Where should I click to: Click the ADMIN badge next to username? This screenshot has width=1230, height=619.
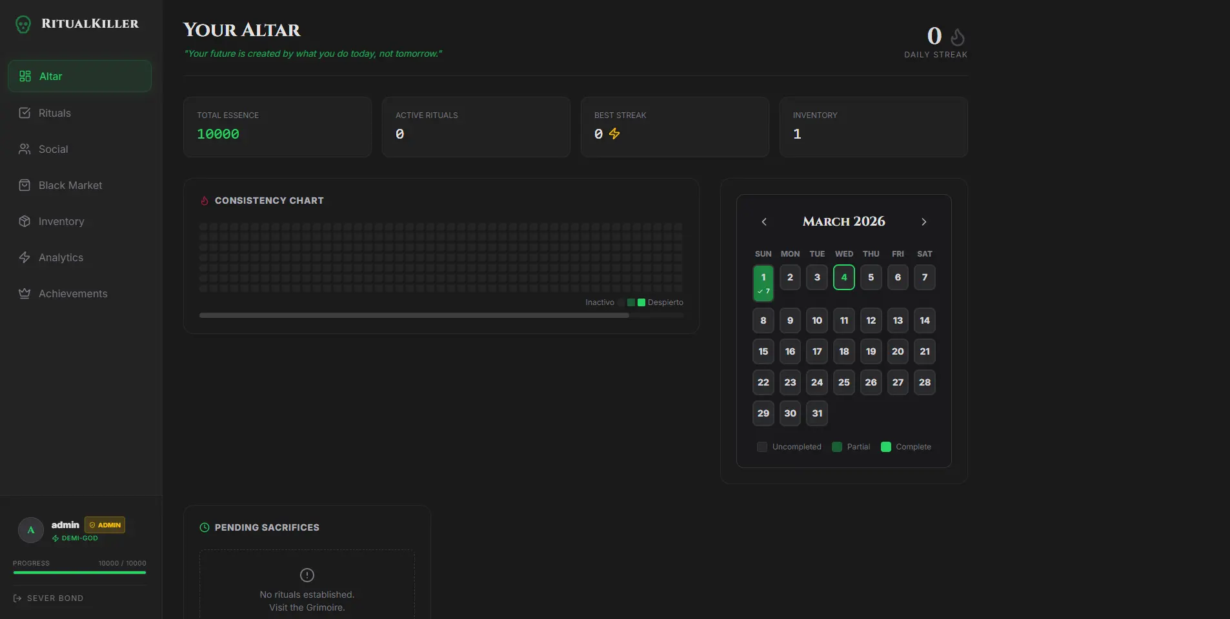[105, 525]
